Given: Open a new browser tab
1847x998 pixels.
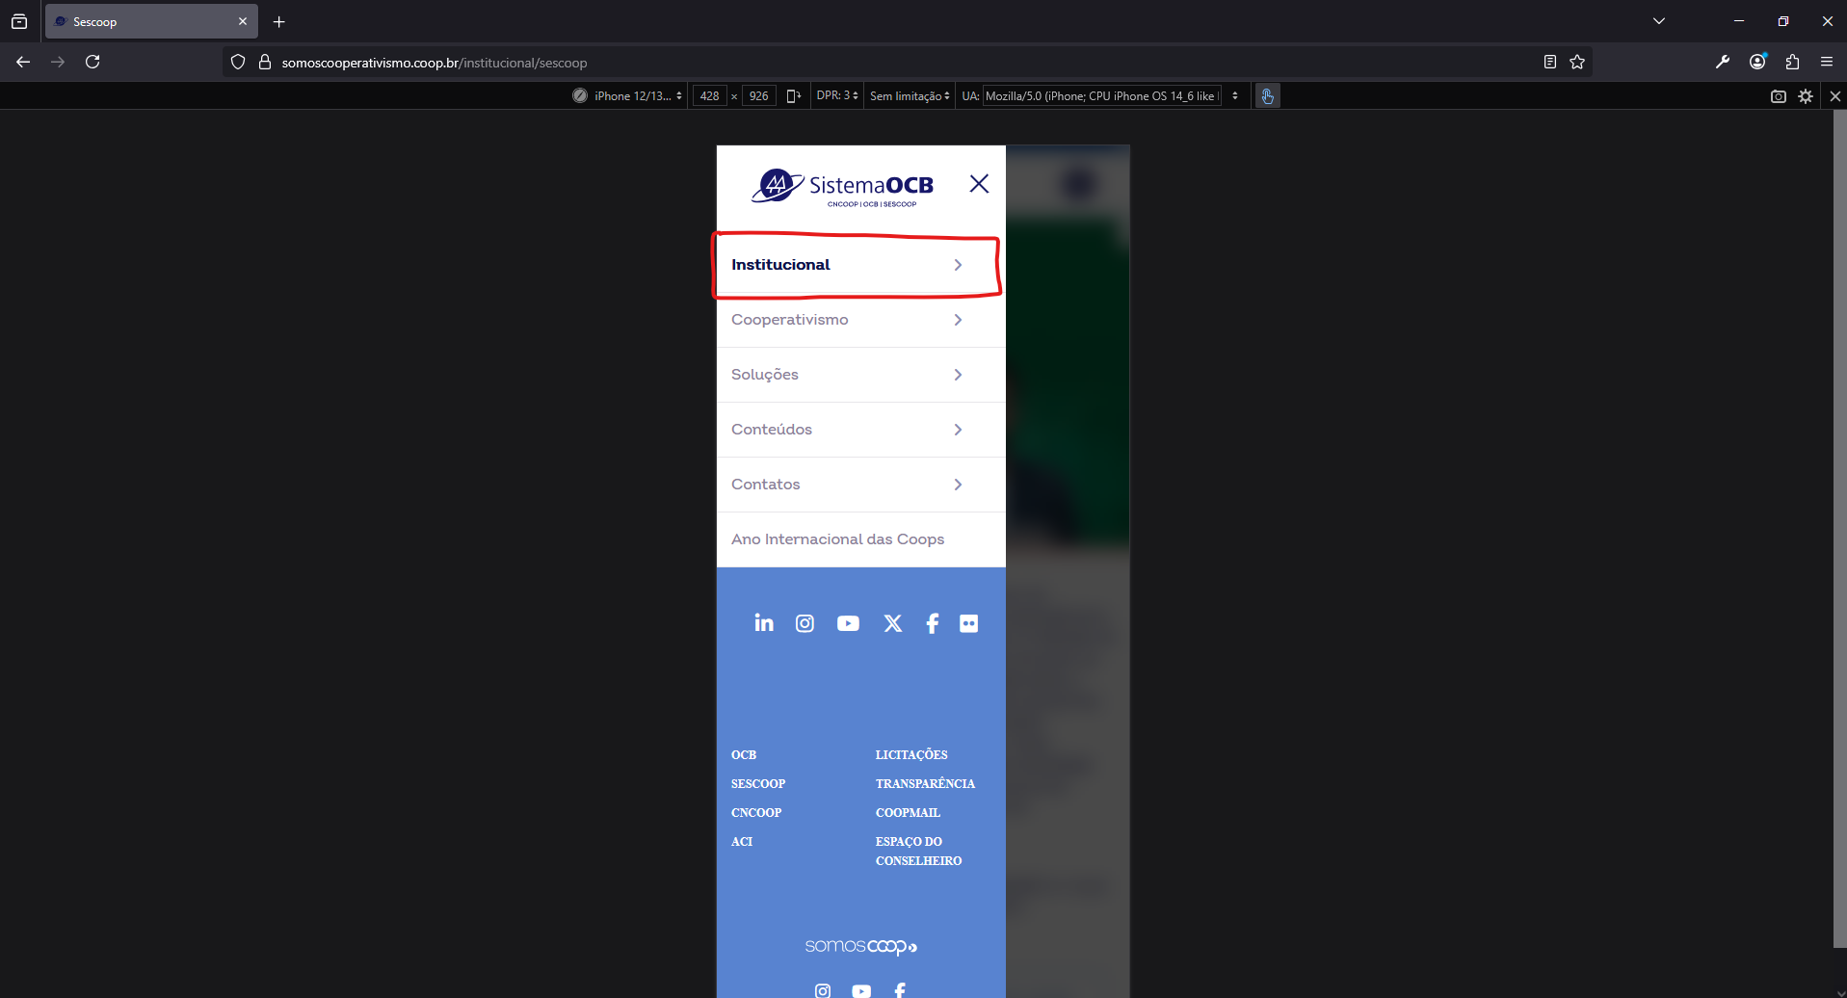Looking at the screenshot, I should pyautogui.click(x=279, y=21).
